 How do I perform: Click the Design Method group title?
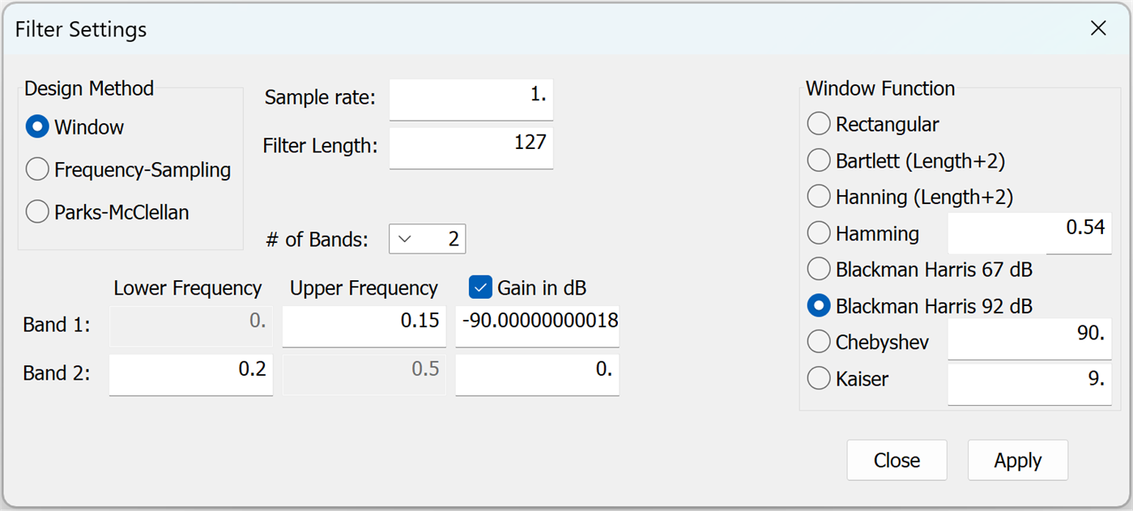pos(89,88)
